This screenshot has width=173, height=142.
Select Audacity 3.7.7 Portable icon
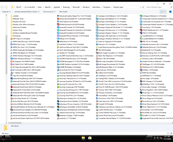click(58, 118)
